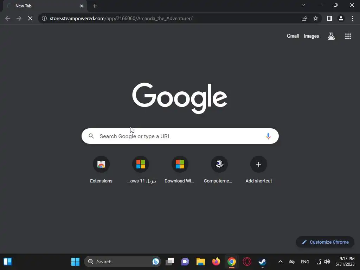This screenshot has width=360, height=270.
Task: Open Google Images link
Action: click(x=311, y=36)
